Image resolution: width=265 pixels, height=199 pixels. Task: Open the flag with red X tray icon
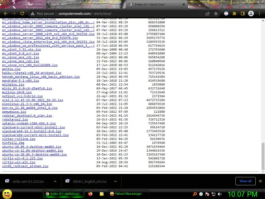pos(207,194)
